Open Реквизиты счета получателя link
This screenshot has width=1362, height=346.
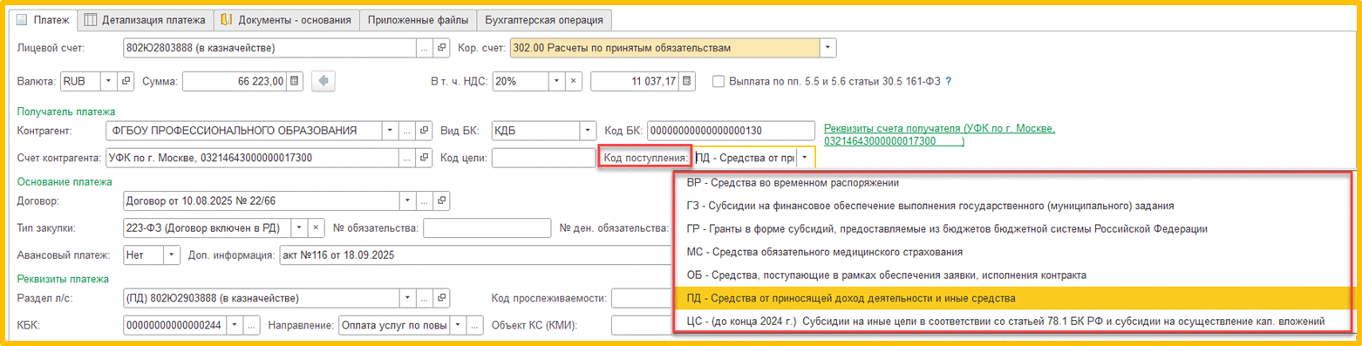tap(940, 134)
